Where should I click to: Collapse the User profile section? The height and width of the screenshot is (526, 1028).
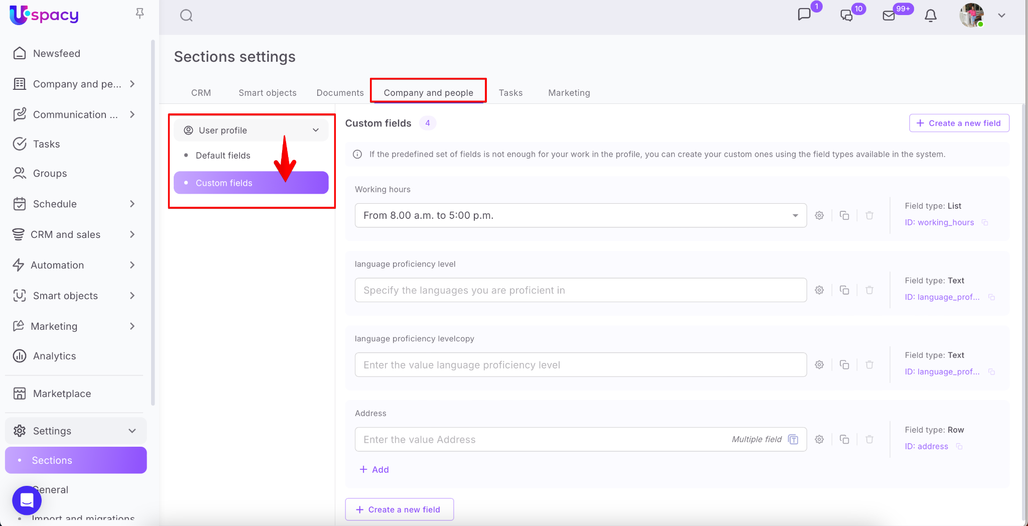[315, 130]
